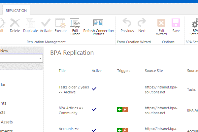Click green add trigger icon for BPA Articles

click(120, 110)
